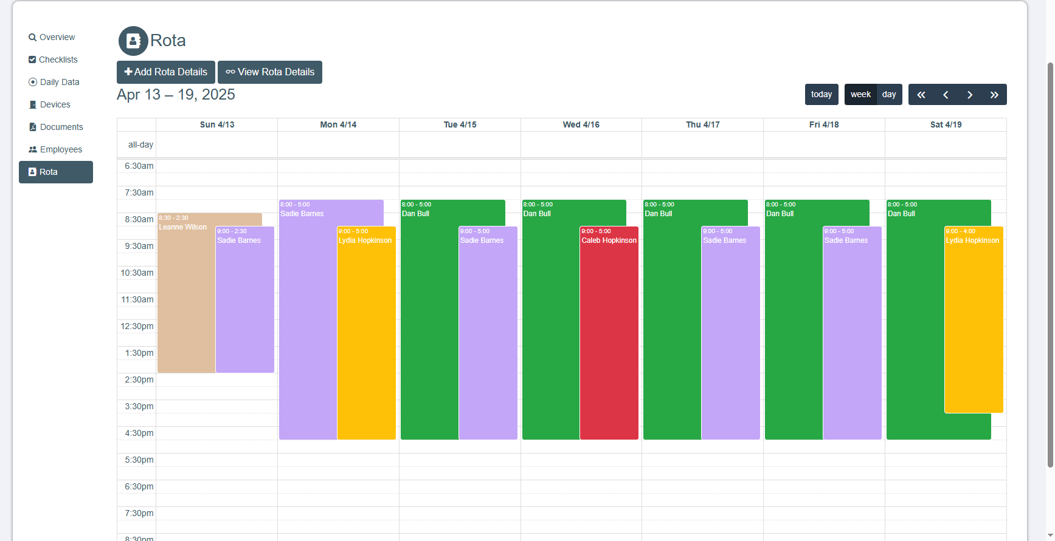Screen dimensions: 1055x541
Task: Advance to next week with right chevron
Action: coord(970,95)
